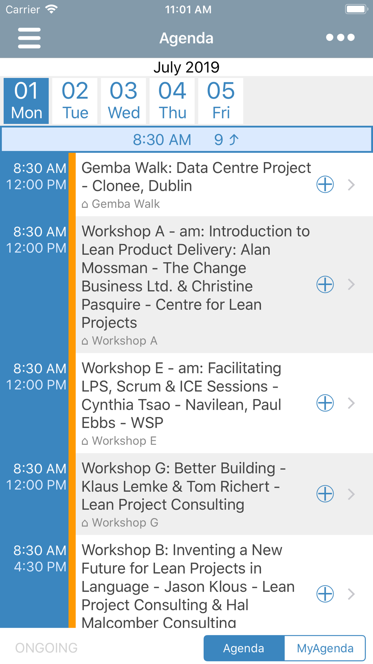373x664 pixels.
Task: Select Tuesday 02 date tab
Action: click(75, 101)
